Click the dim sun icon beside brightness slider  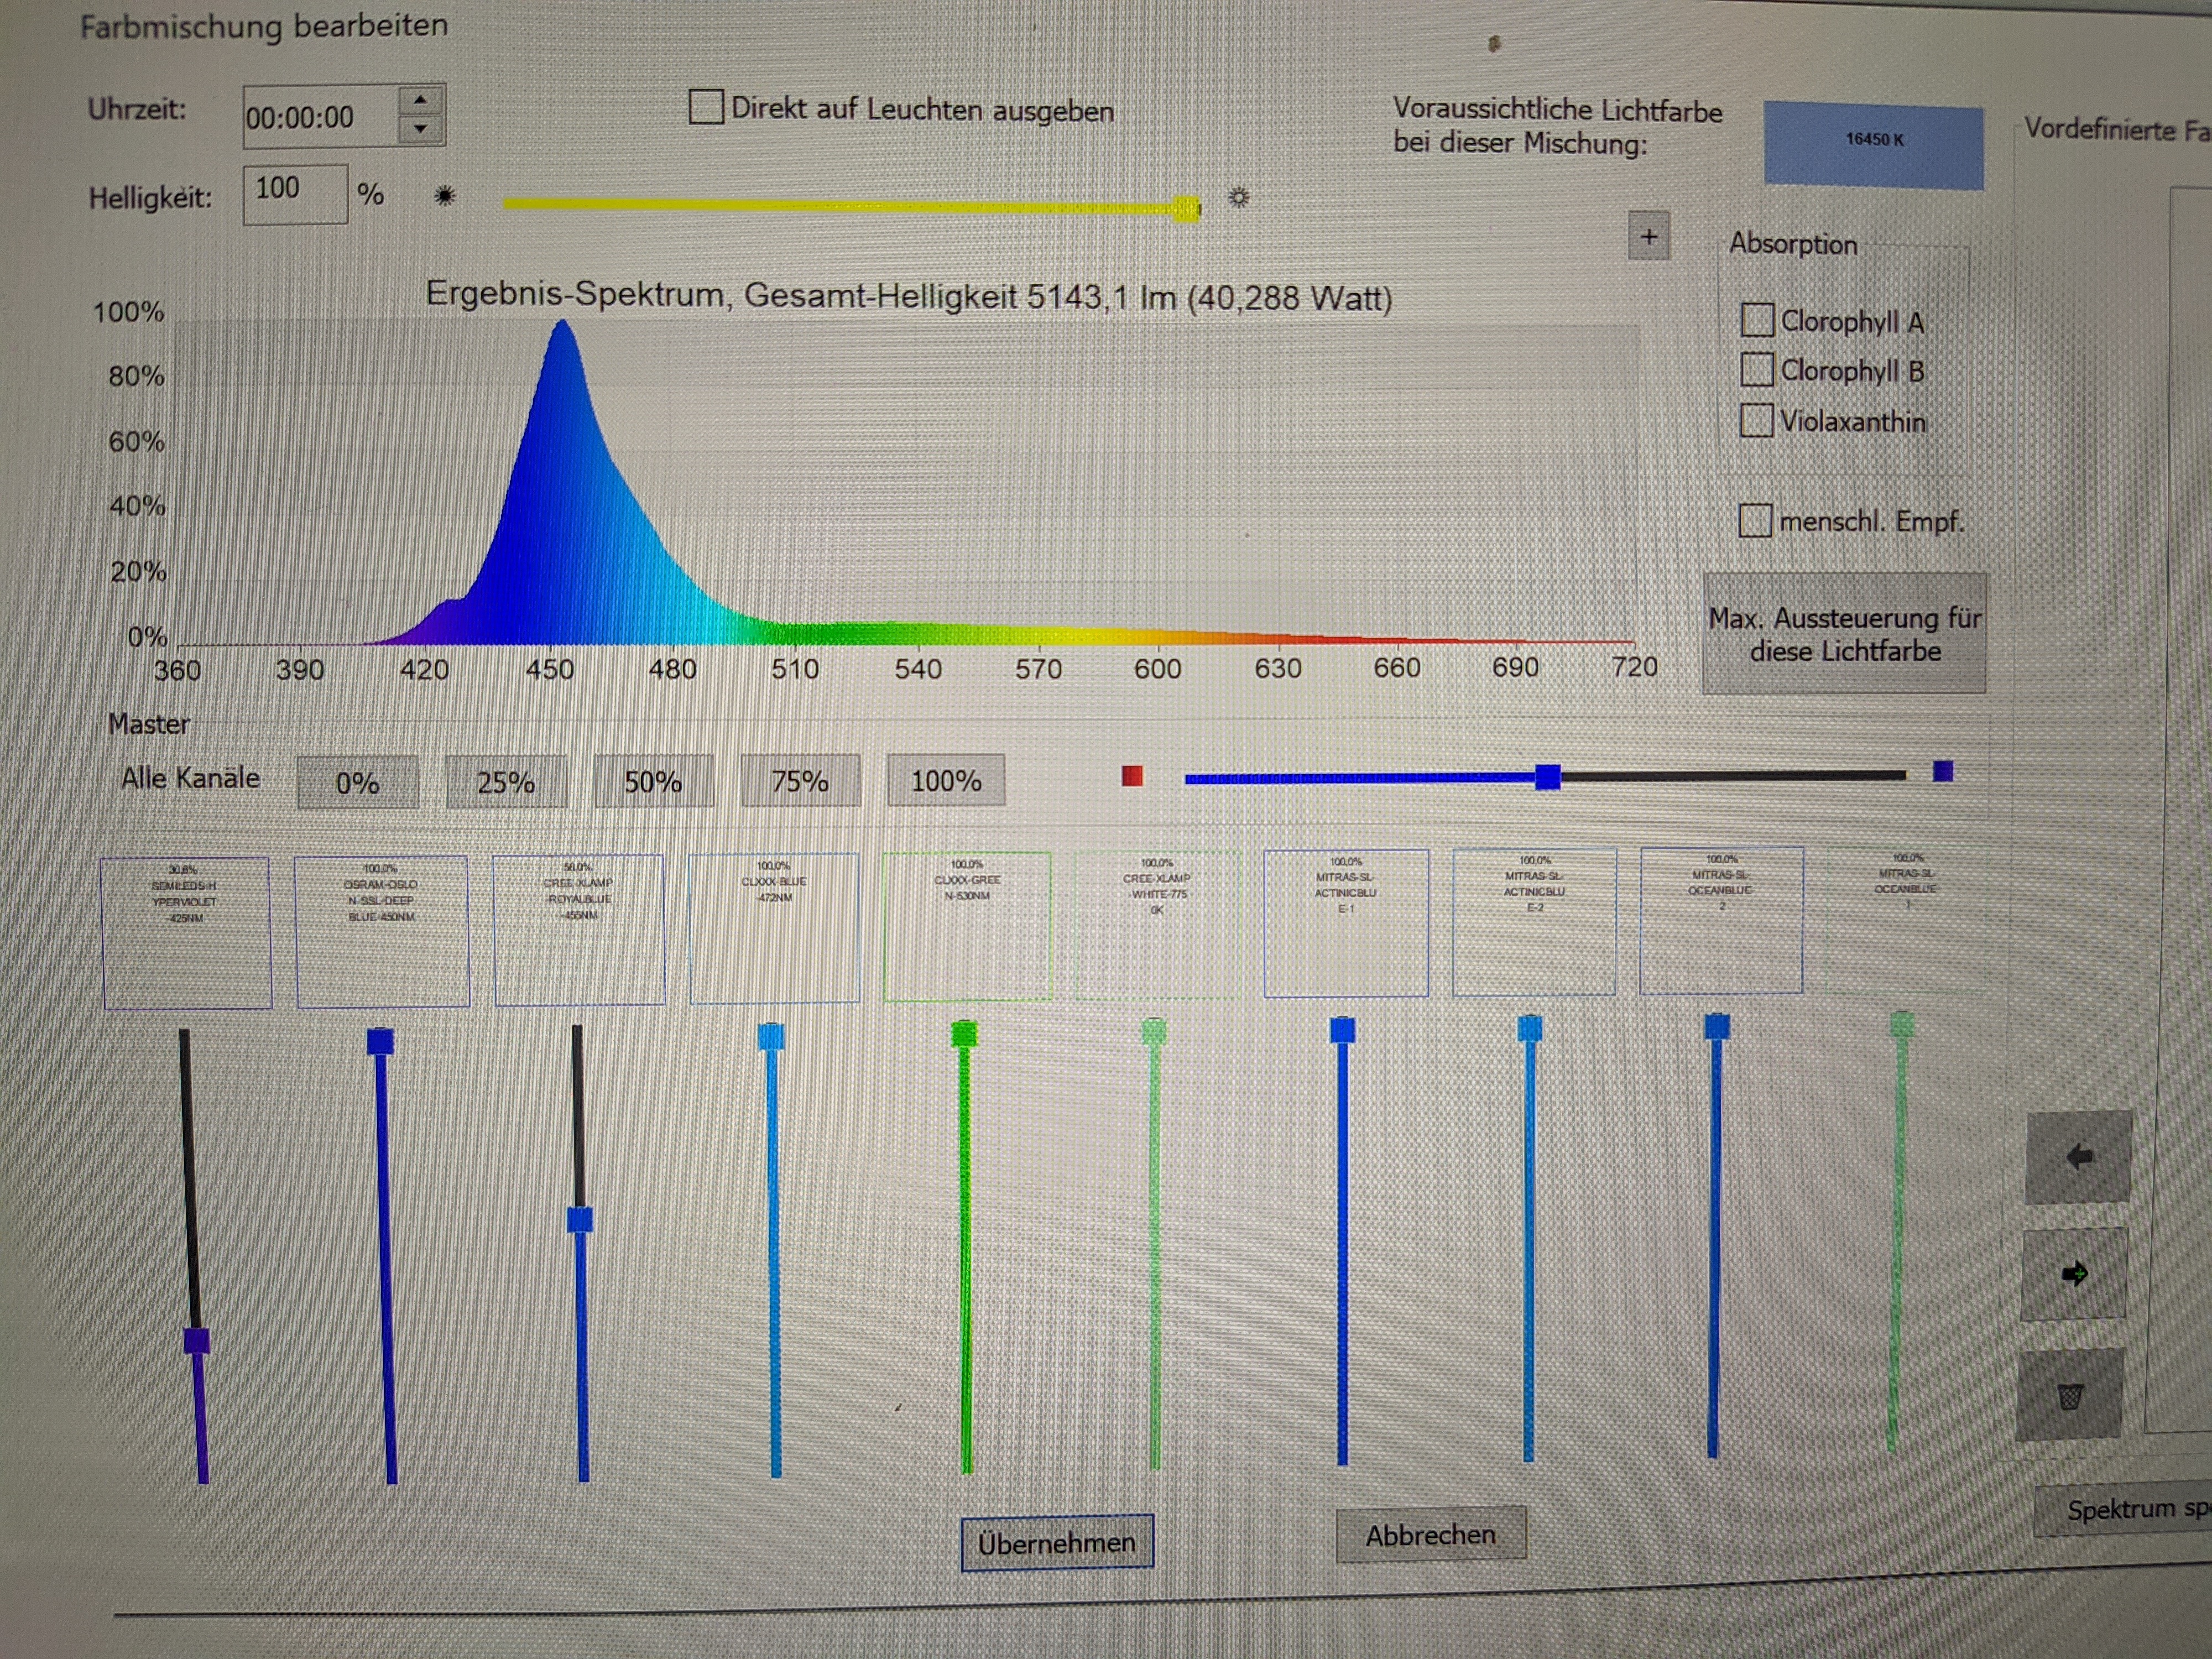[445, 195]
